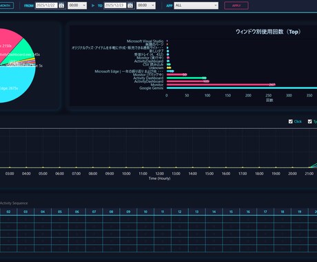This screenshot has height=262, width=317.
Task: Toggle the Click series checkbox
Action: point(291,121)
